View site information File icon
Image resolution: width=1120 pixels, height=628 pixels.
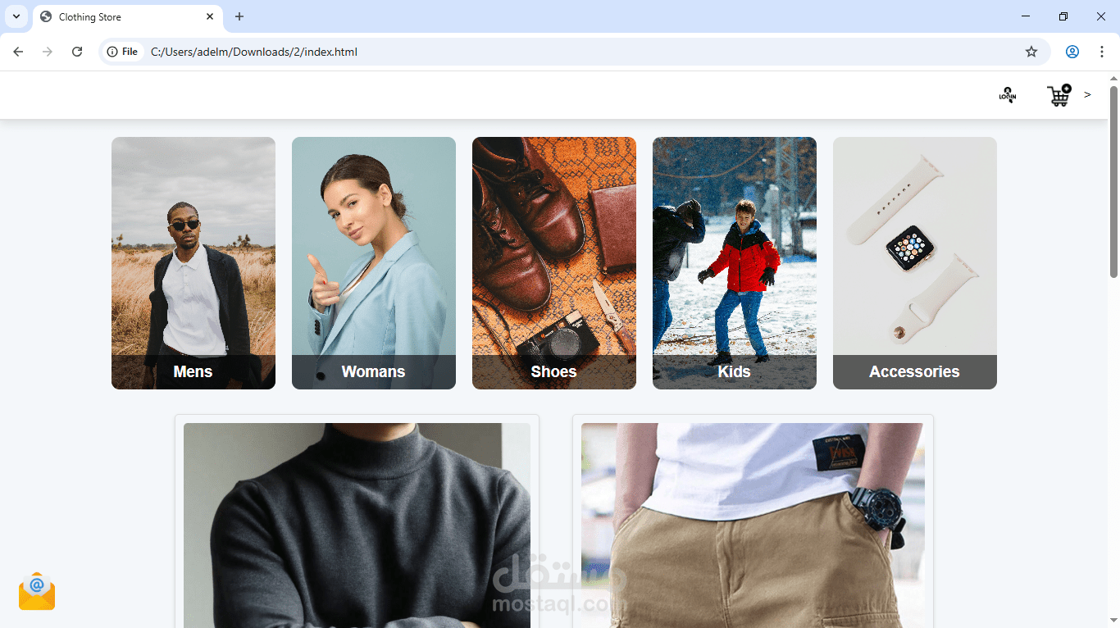click(x=123, y=52)
